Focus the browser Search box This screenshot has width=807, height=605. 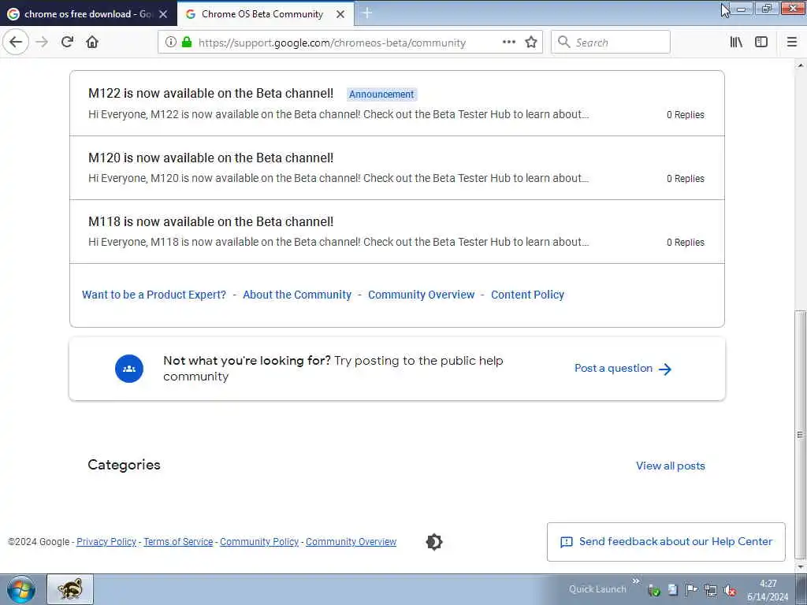(611, 43)
